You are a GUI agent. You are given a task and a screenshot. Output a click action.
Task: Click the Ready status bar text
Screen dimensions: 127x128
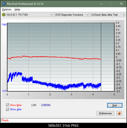(5, 120)
